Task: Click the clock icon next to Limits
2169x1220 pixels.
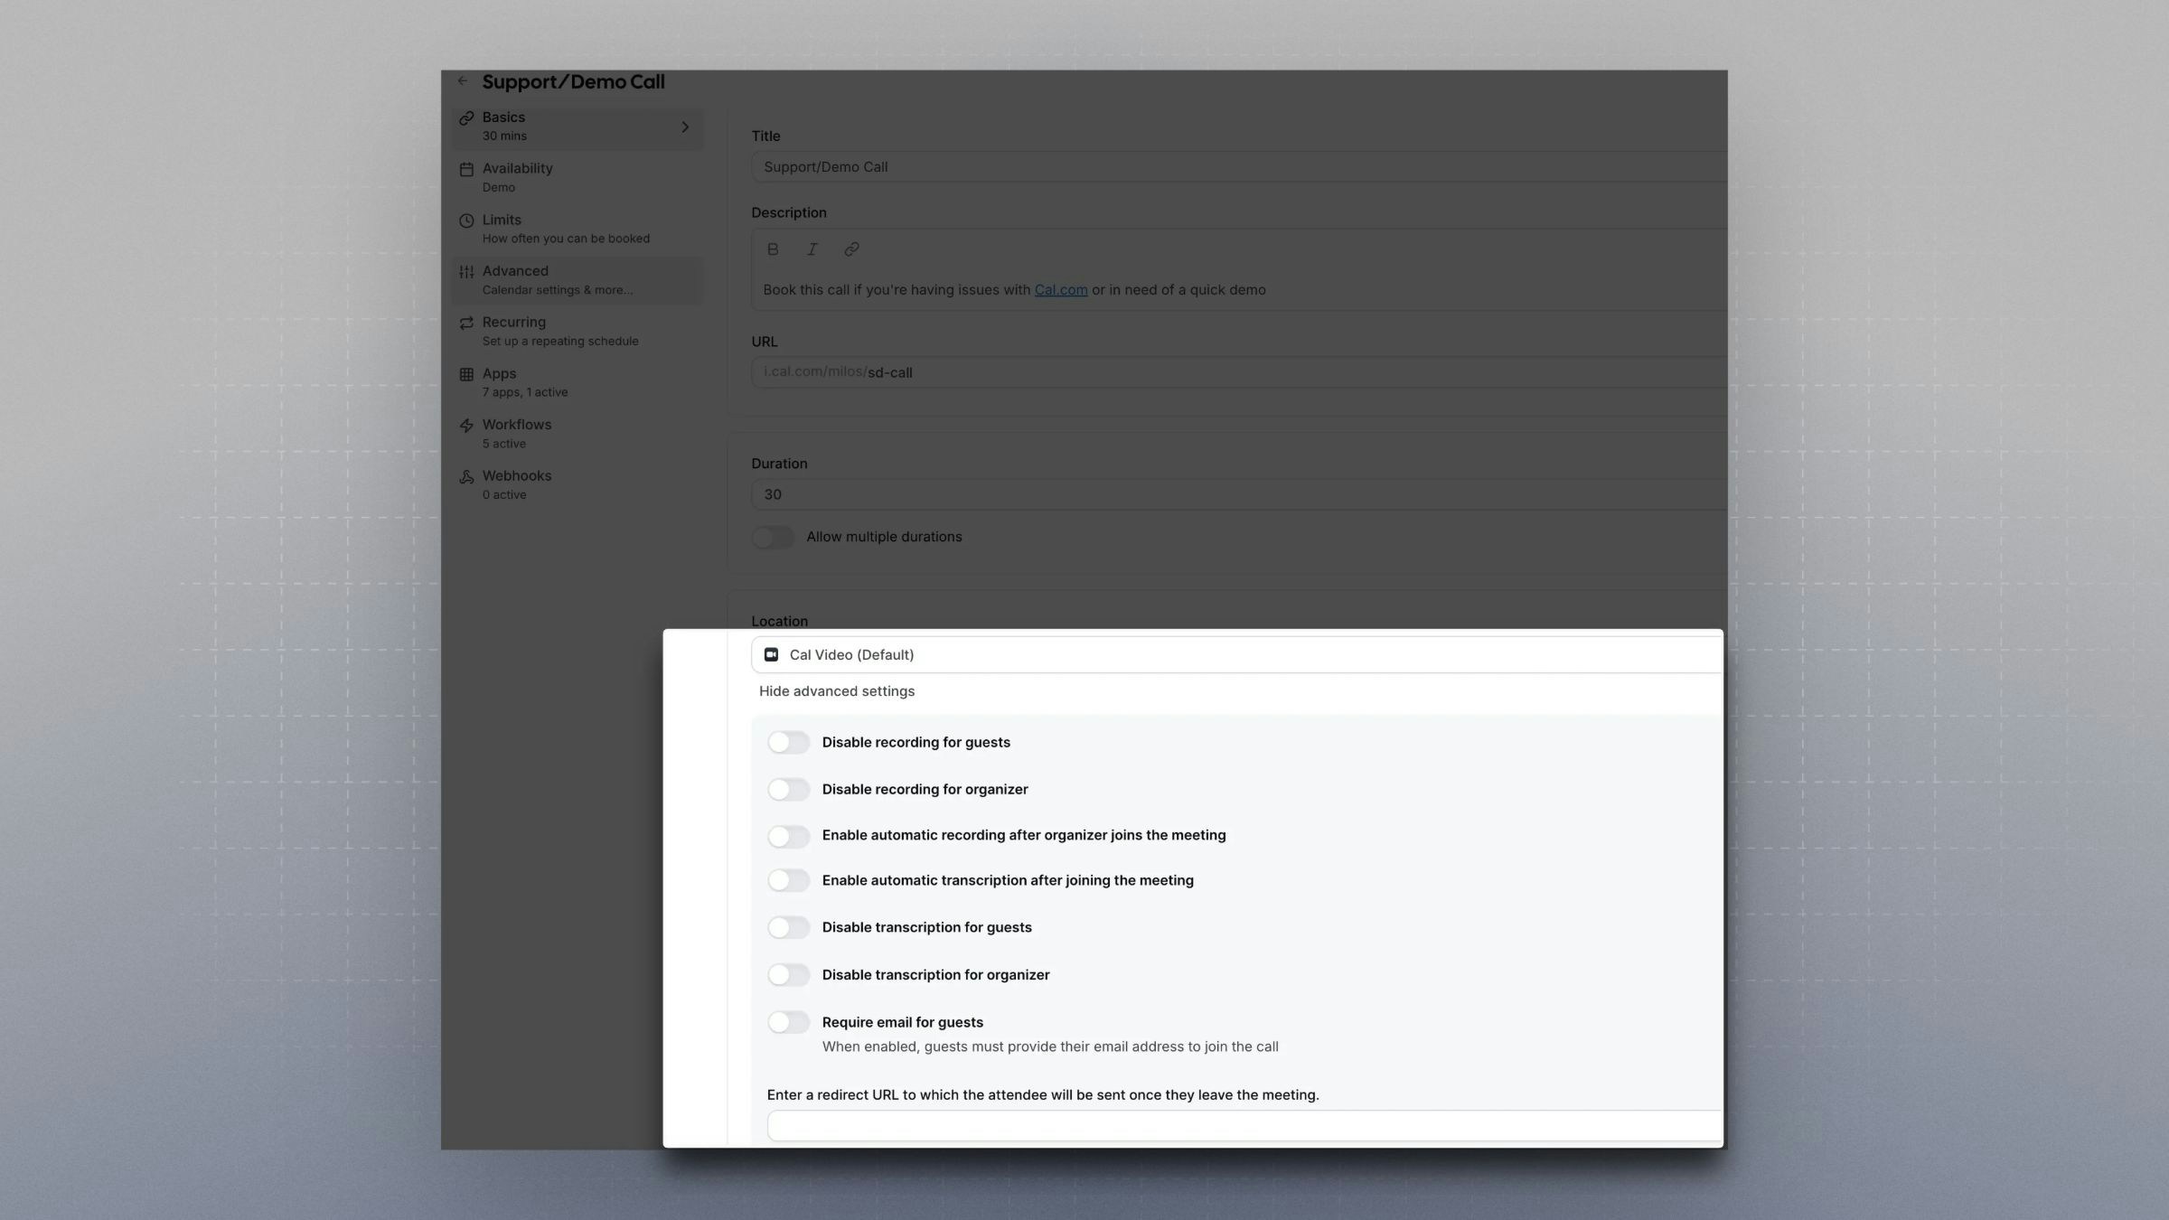Action: tap(466, 221)
